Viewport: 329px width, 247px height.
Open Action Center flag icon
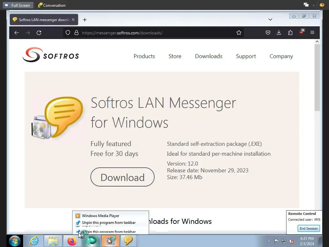click(x=276, y=241)
